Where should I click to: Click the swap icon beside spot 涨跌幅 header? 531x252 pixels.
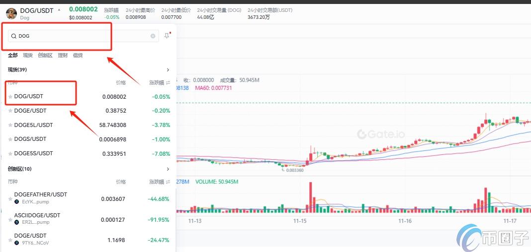coord(168,83)
